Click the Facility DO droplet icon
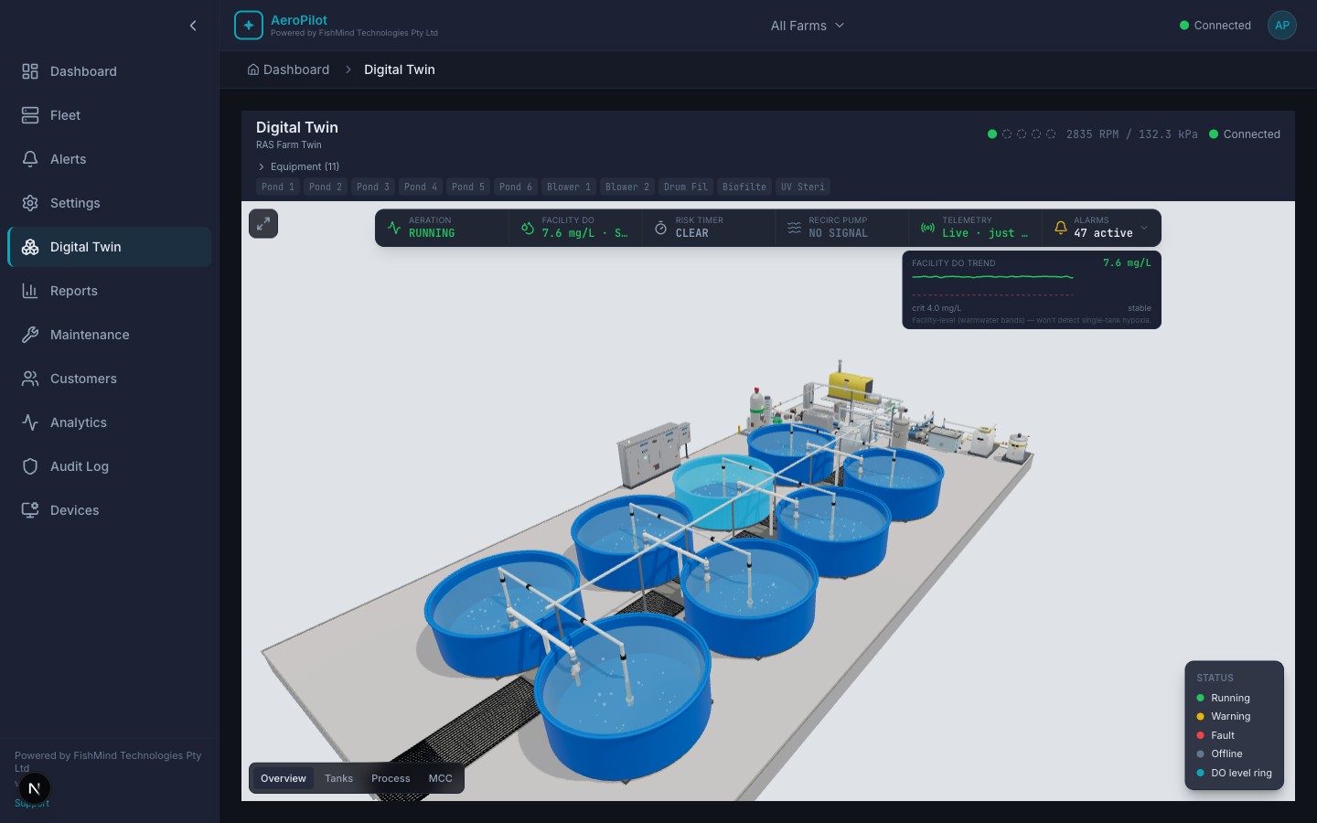 click(528, 228)
